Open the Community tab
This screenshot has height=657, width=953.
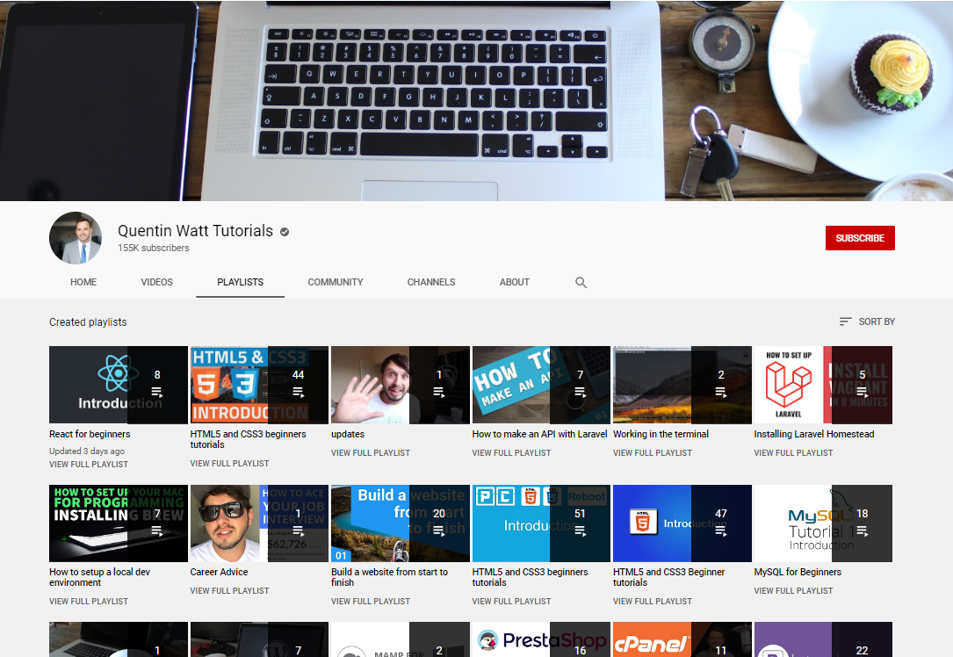coord(335,282)
